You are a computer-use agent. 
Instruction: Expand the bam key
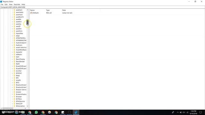point(12,57)
